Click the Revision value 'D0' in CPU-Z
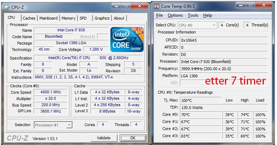 133,71
